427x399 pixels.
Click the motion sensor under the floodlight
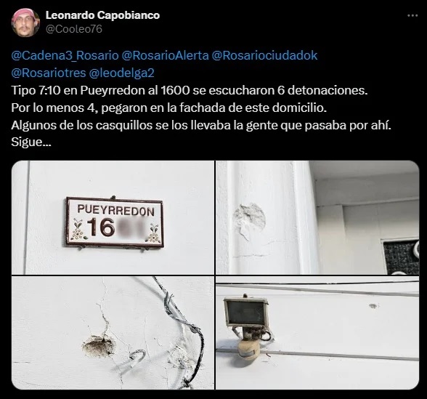248,349
